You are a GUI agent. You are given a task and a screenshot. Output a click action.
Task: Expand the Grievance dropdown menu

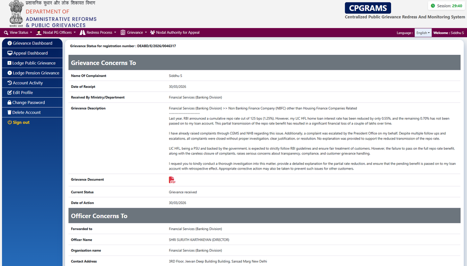134,33
